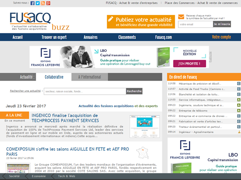The image size is (241, 180).
Task: Click category icon beside Fabrication et vente d'articles
Action: [239, 121]
